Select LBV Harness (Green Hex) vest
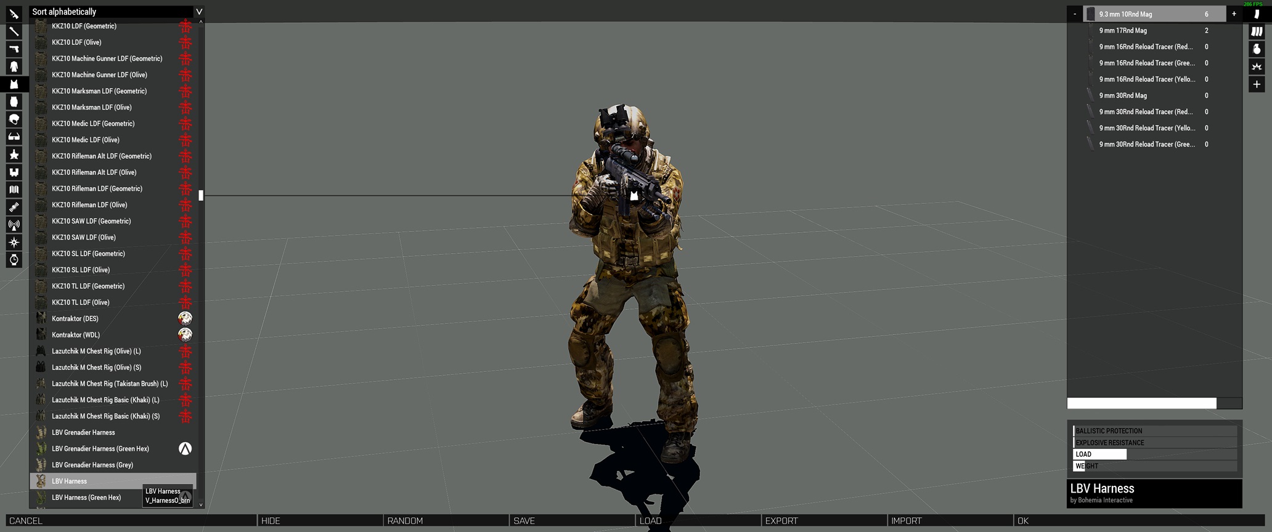Viewport: 1272px width, 532px height. (113, 498)
